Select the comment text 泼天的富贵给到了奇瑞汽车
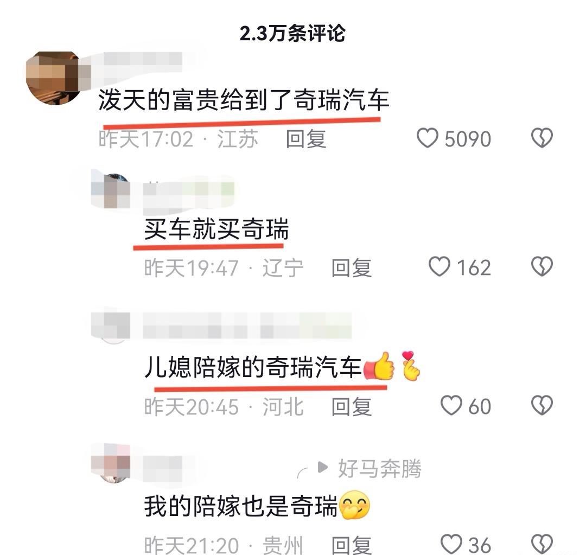 click(244, 100)
